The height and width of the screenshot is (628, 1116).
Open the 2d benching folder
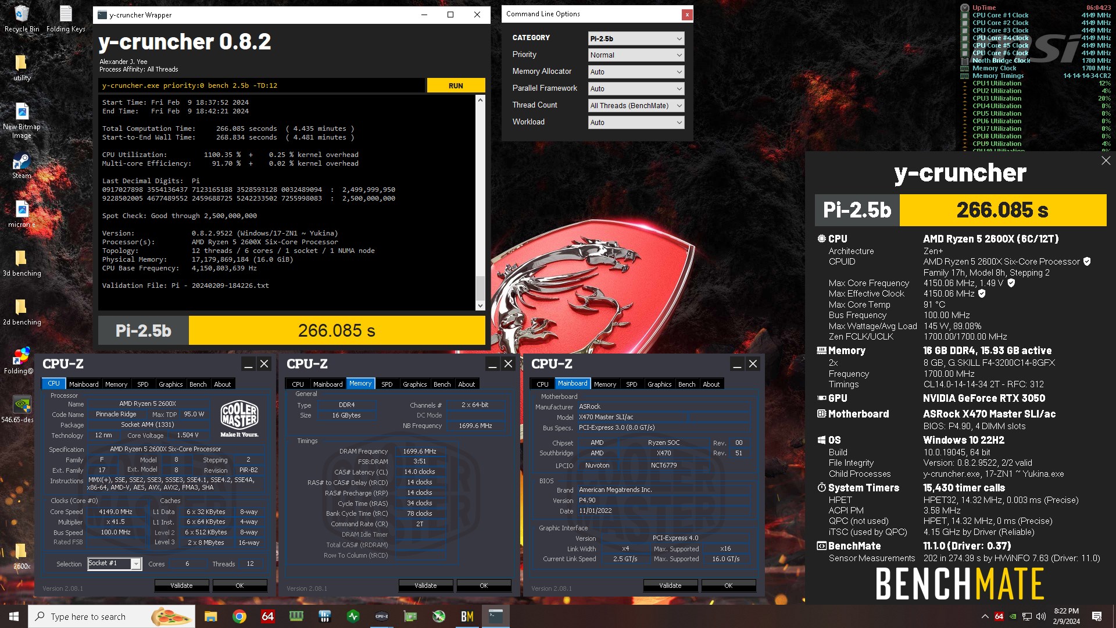pos(22,312)
